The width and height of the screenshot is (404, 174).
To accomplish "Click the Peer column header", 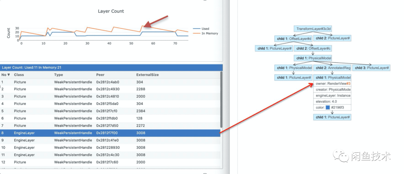I will [100, 75].
